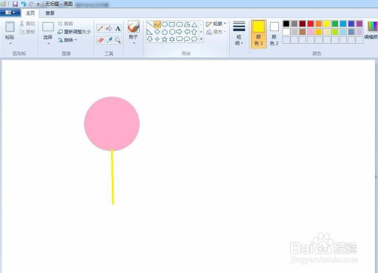Open the Brushes dropdown arrow

coord(134,43)
